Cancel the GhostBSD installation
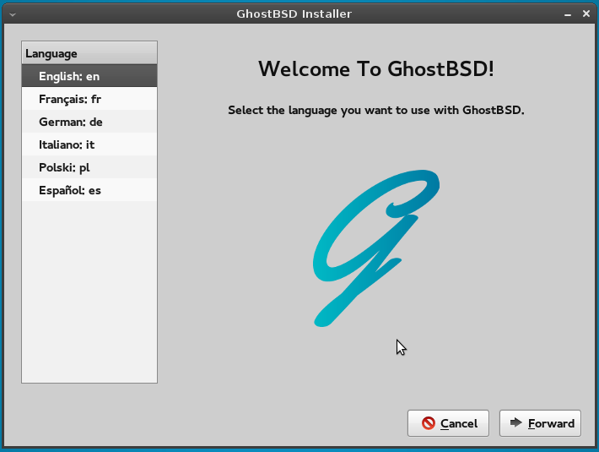 coord(448,423)
